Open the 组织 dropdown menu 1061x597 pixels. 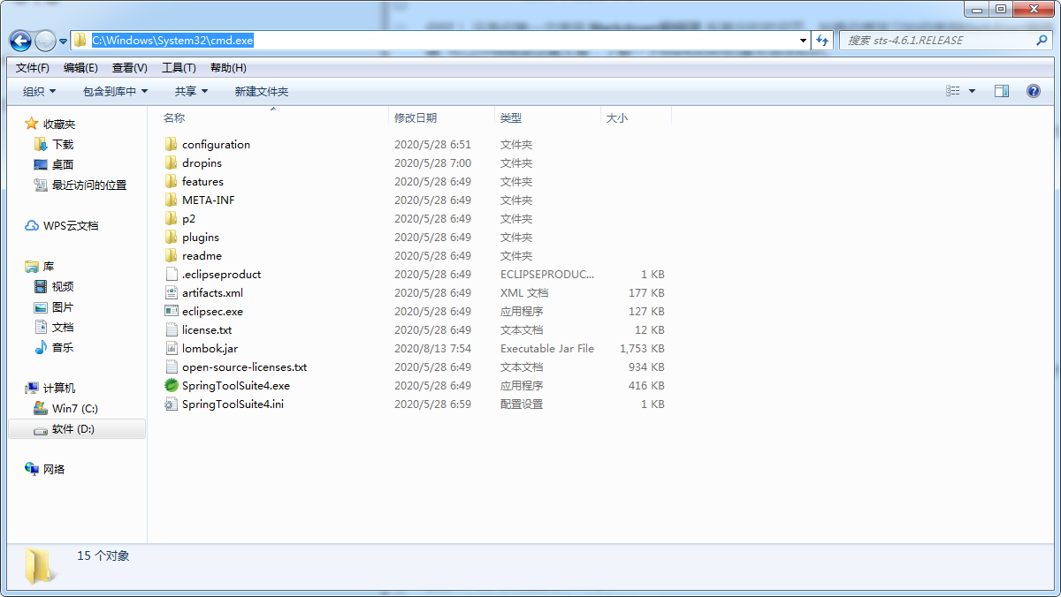tap(39, 92)
